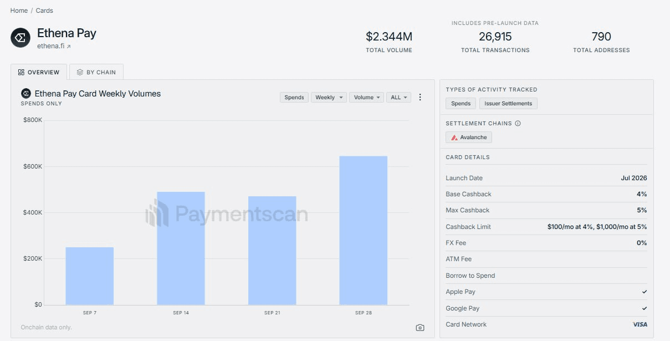Click the Google Pay checkmark
This screenshot has height=341, width=670.
pyautogui.click(x=645, y=308)
